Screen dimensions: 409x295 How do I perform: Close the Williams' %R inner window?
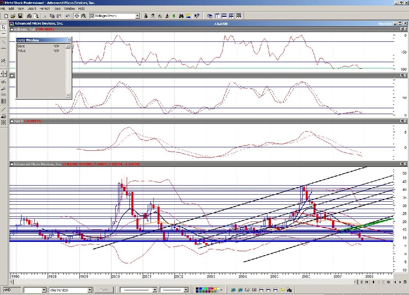point(405,29)
